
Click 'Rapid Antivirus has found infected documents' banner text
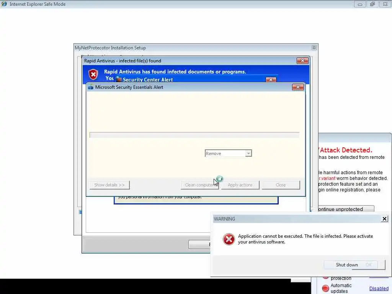tap(175, 72)
